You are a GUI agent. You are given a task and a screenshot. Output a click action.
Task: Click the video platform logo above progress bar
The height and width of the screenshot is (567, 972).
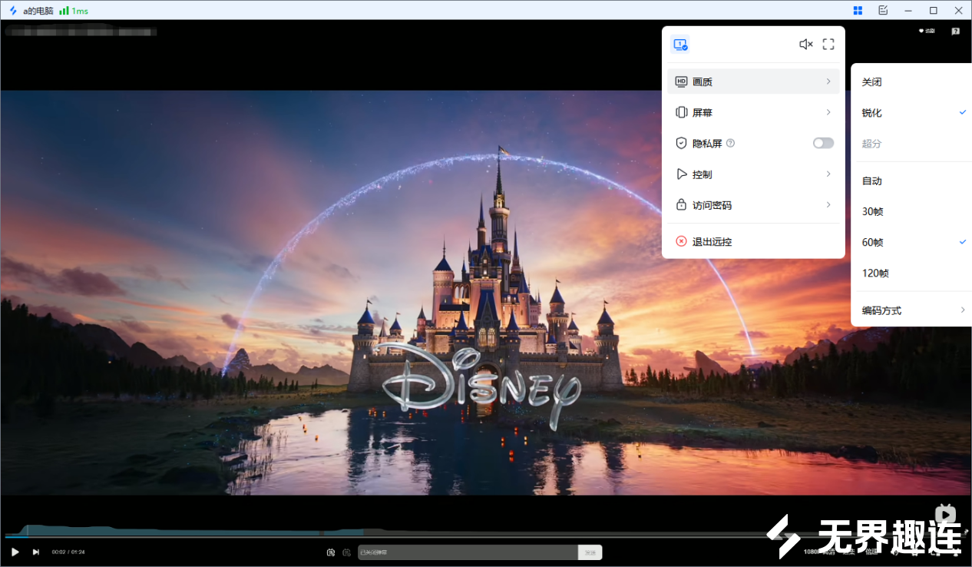coord(945,512)
